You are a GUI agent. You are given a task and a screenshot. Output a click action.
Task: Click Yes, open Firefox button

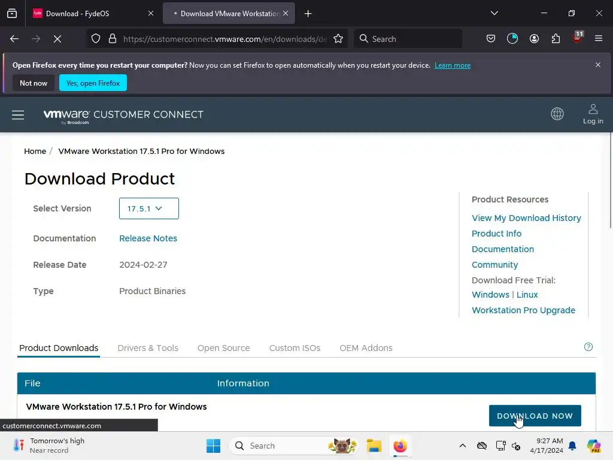pyautogui.click(x=93, y=83)
